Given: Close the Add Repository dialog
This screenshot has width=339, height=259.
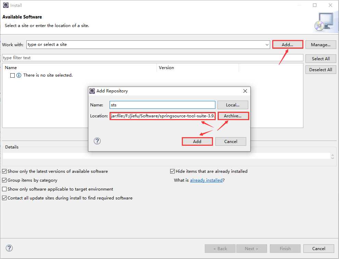Looking at the screenshot, I should 245,91.
